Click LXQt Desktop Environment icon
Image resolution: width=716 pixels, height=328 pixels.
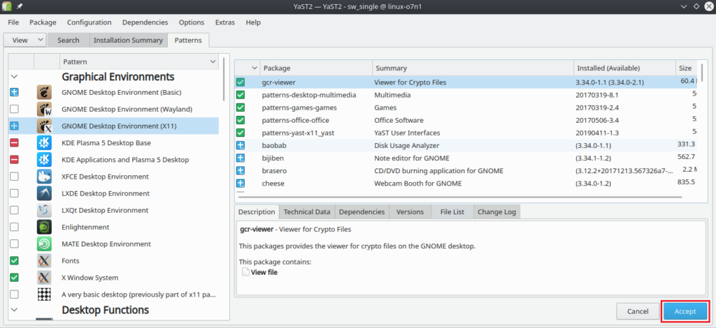(44, 211)
